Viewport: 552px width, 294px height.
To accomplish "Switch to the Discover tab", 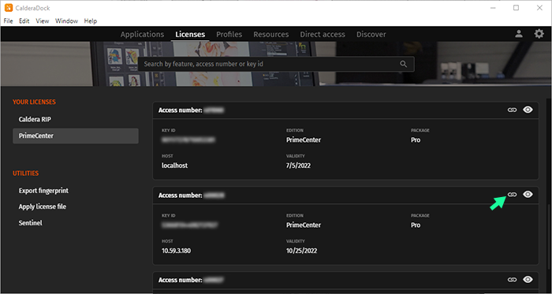I will coord(371,35).
